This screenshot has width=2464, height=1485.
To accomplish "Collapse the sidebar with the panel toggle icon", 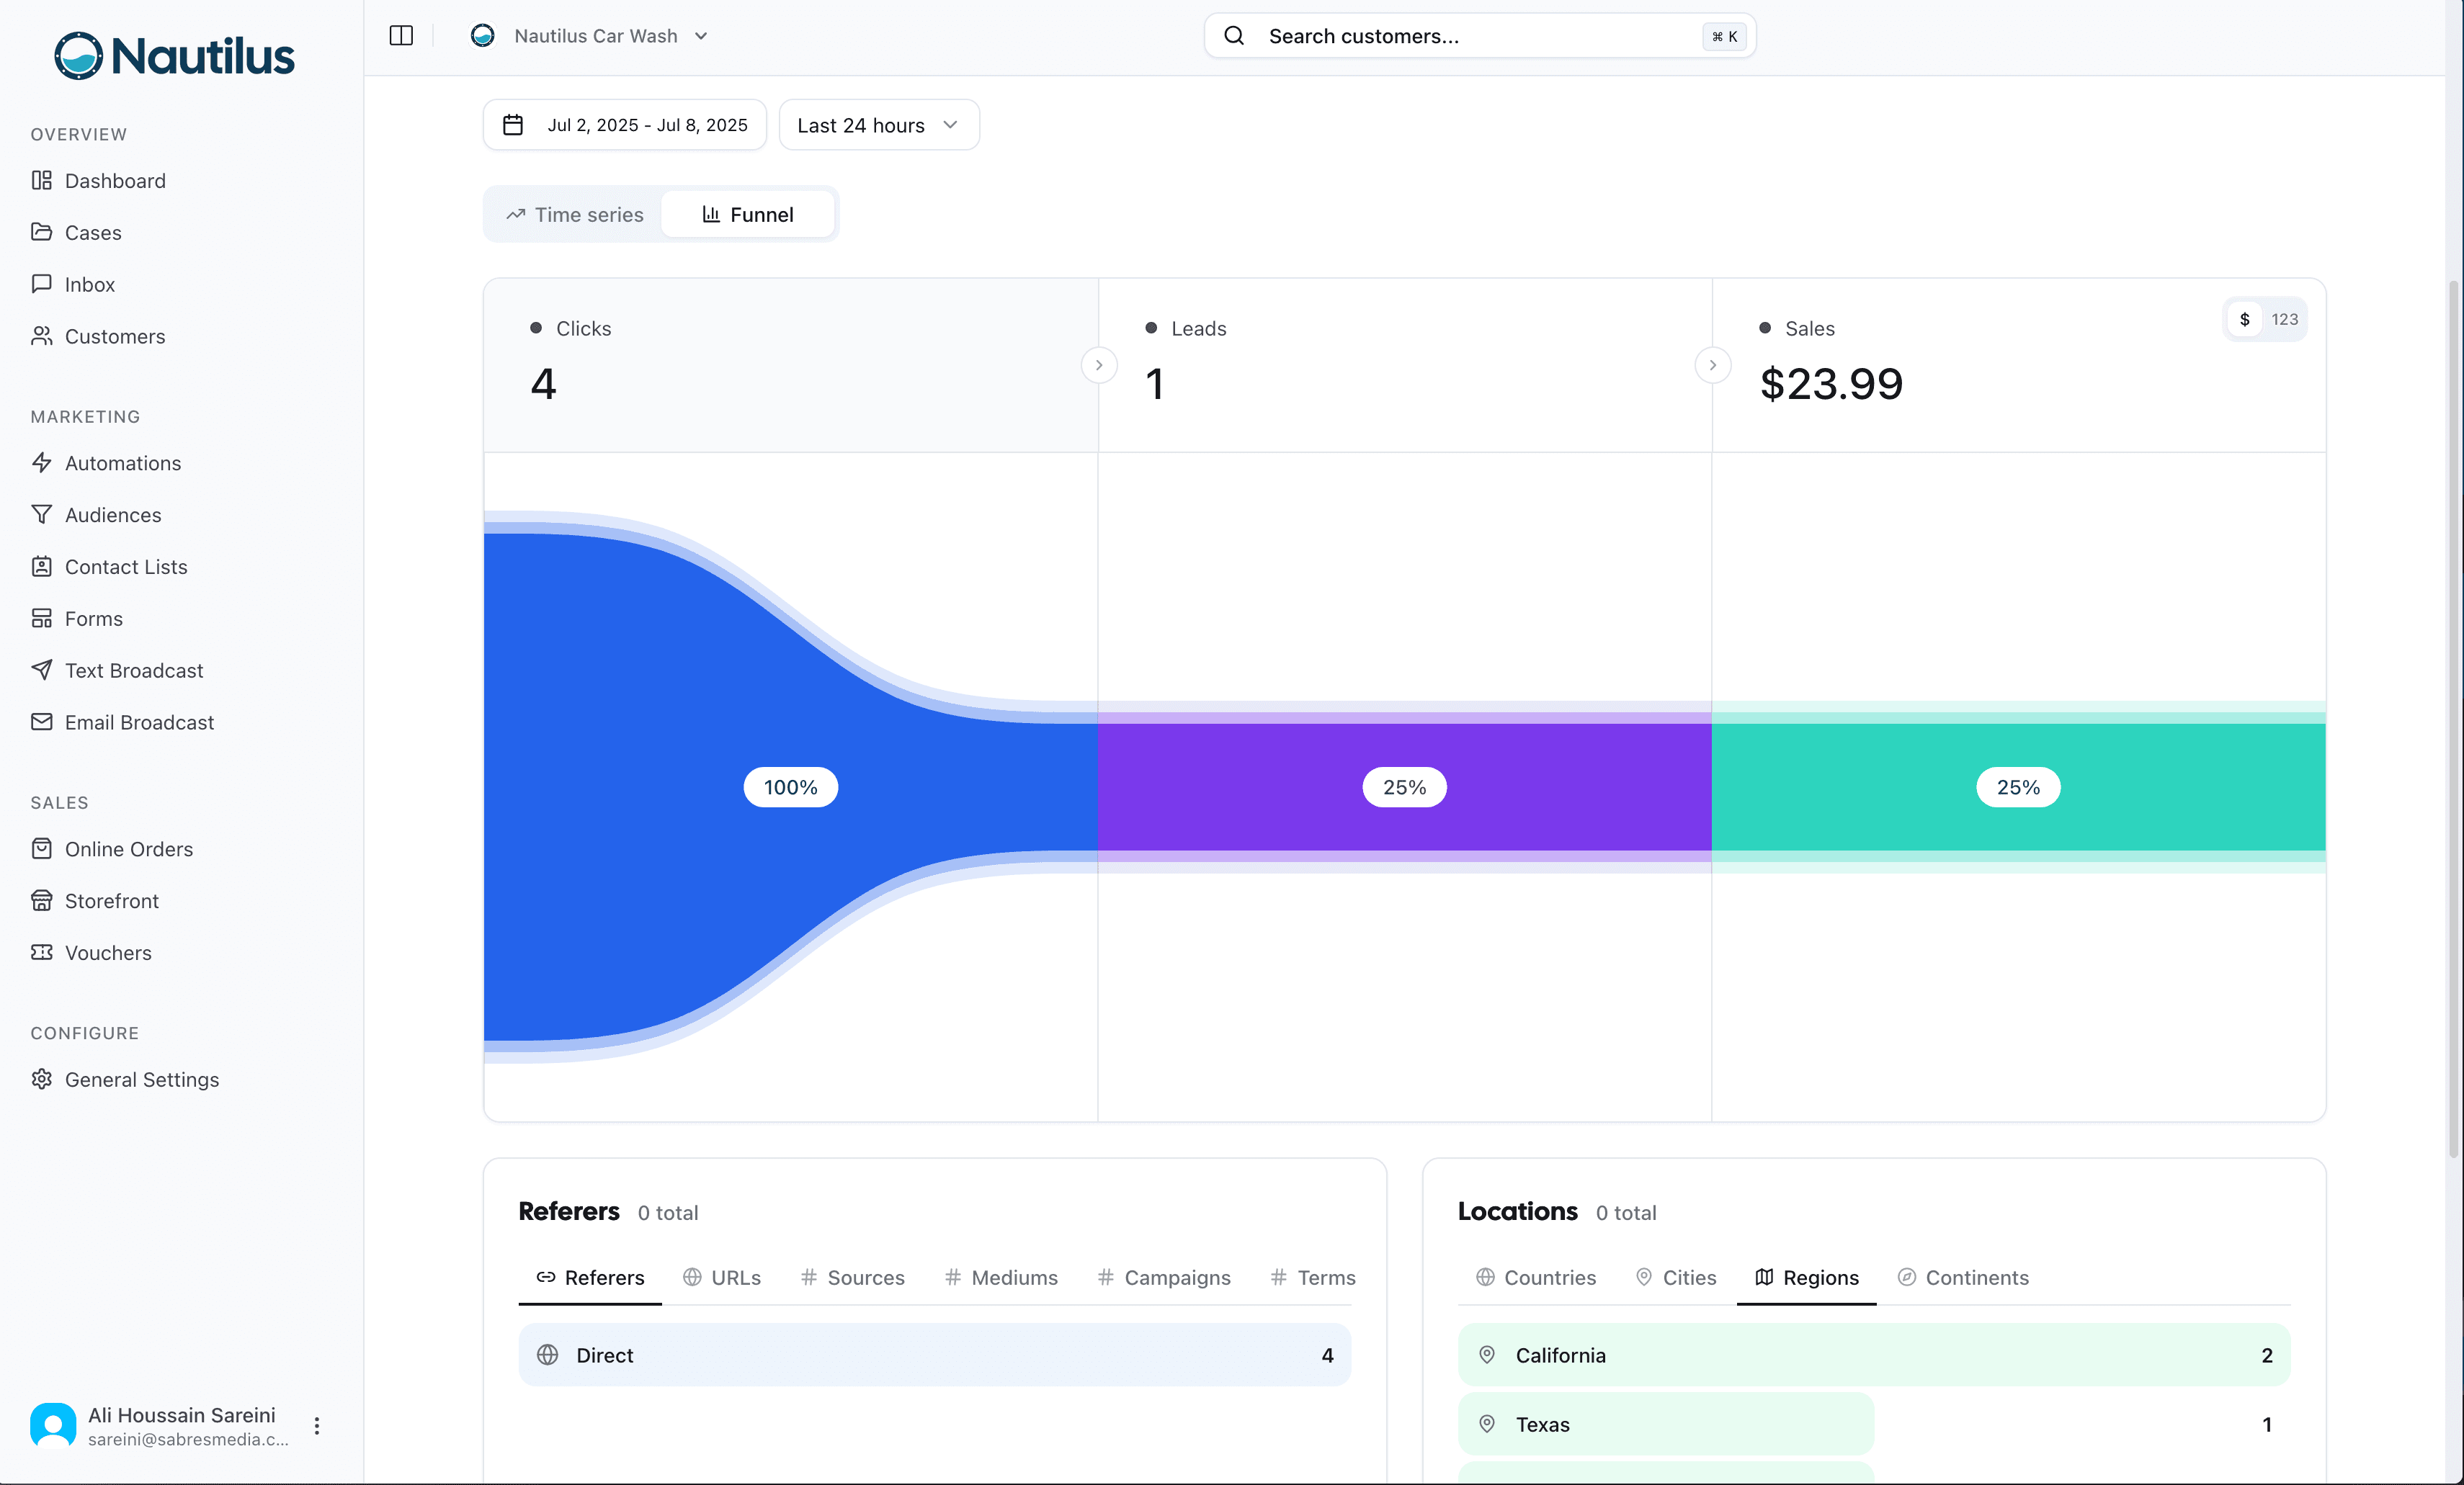I will (400, 36).
